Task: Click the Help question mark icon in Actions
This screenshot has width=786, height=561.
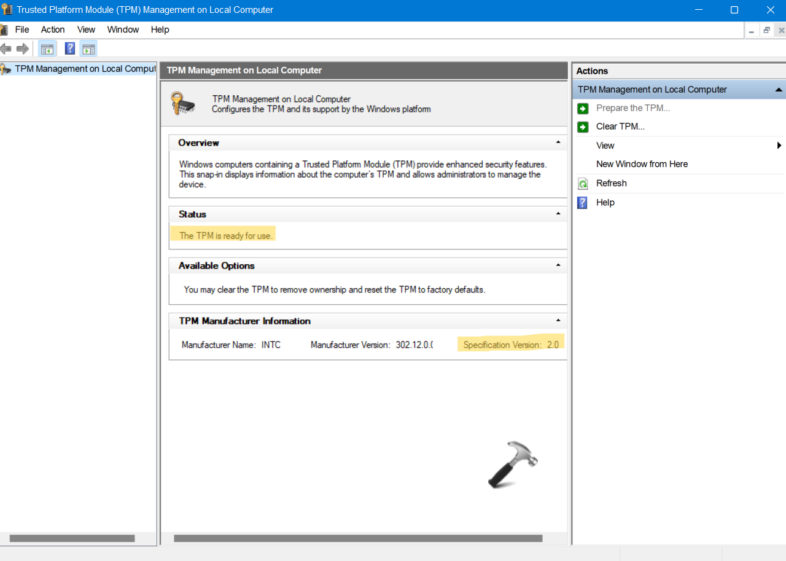Action: click(x=583, y=203)
